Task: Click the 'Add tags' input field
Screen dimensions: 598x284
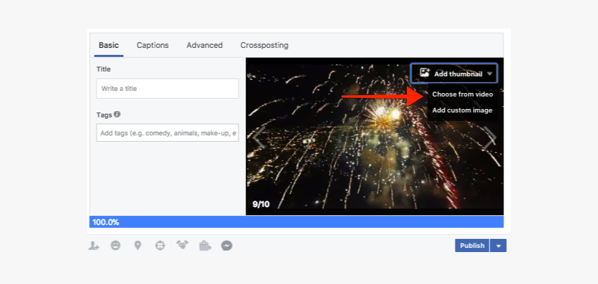Action: pyautogui.click(x=168, y=133)
